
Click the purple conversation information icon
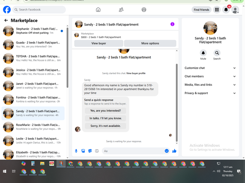(172, 24)
